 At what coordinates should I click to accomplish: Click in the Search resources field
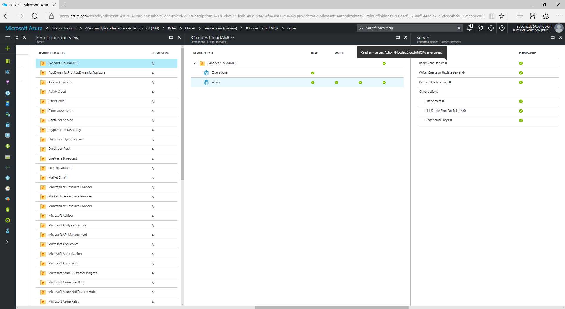[409, 28]
